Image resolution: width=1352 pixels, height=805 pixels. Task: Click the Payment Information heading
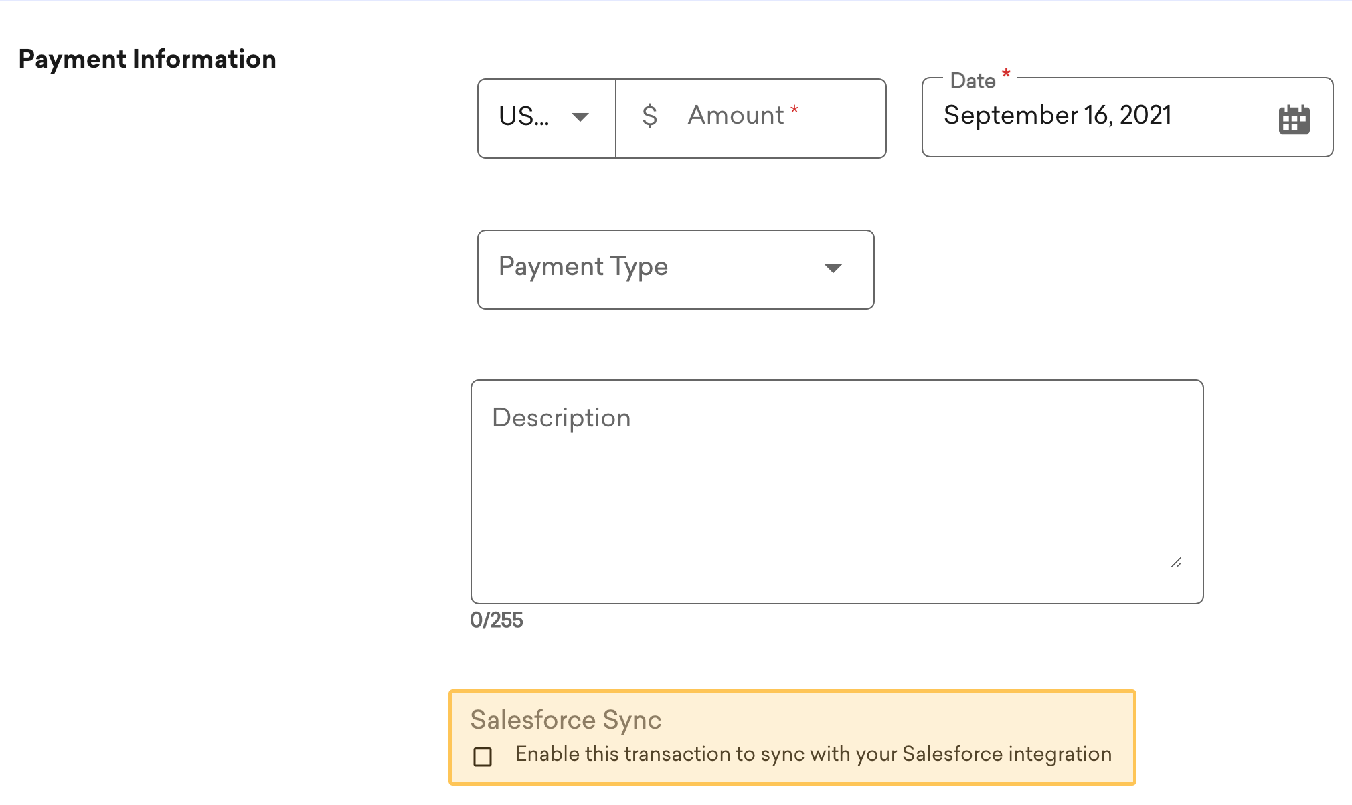[x=147, y=59]
